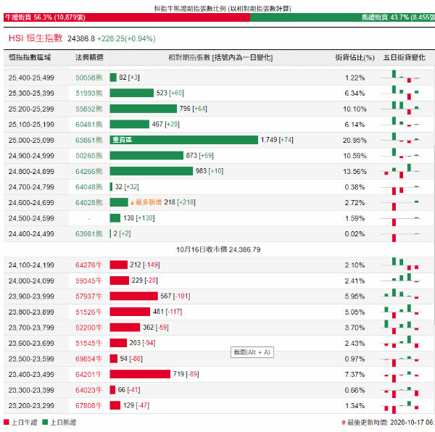Viewport: 435px width, 432px height.
Task: Open warrant link 65861熊
Action: tap(88, 141)
